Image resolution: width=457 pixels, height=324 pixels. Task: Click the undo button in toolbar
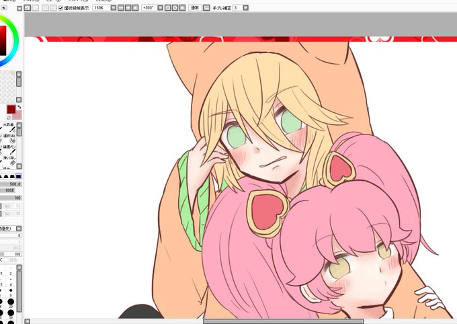pos(27,8)
